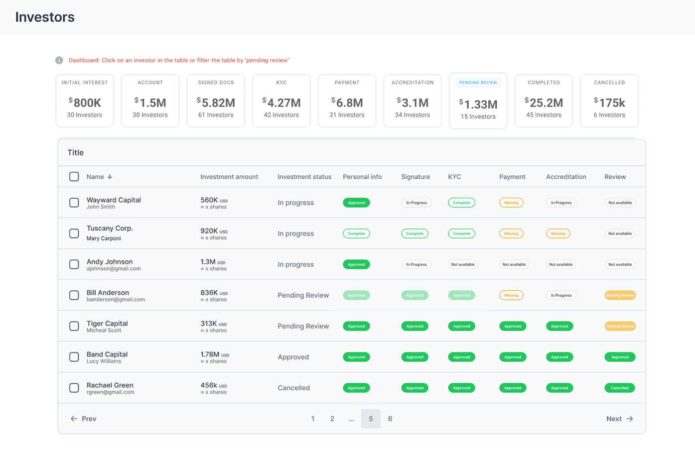Expand the ellipsis page range

[x=351, y=419]
